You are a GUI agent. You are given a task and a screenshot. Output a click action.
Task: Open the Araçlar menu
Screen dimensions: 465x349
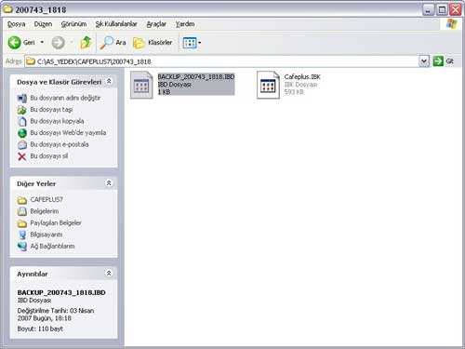coord(156,24)
